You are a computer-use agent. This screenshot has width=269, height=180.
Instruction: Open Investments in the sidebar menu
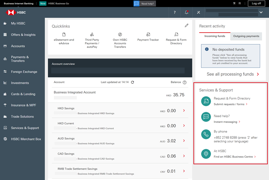click(20, 83)
